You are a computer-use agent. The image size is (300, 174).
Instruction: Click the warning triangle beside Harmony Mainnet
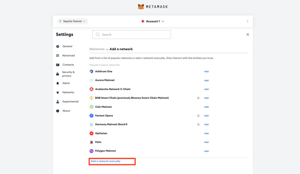tap(198, 124)
